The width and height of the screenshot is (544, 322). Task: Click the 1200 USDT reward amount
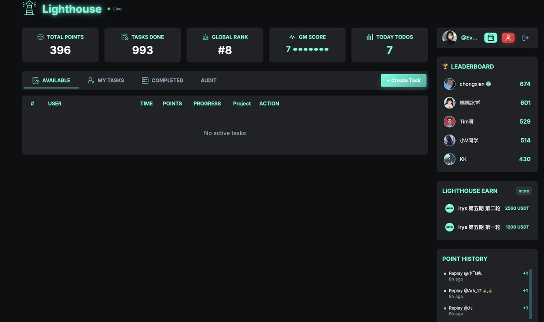(x=517, y=227)
